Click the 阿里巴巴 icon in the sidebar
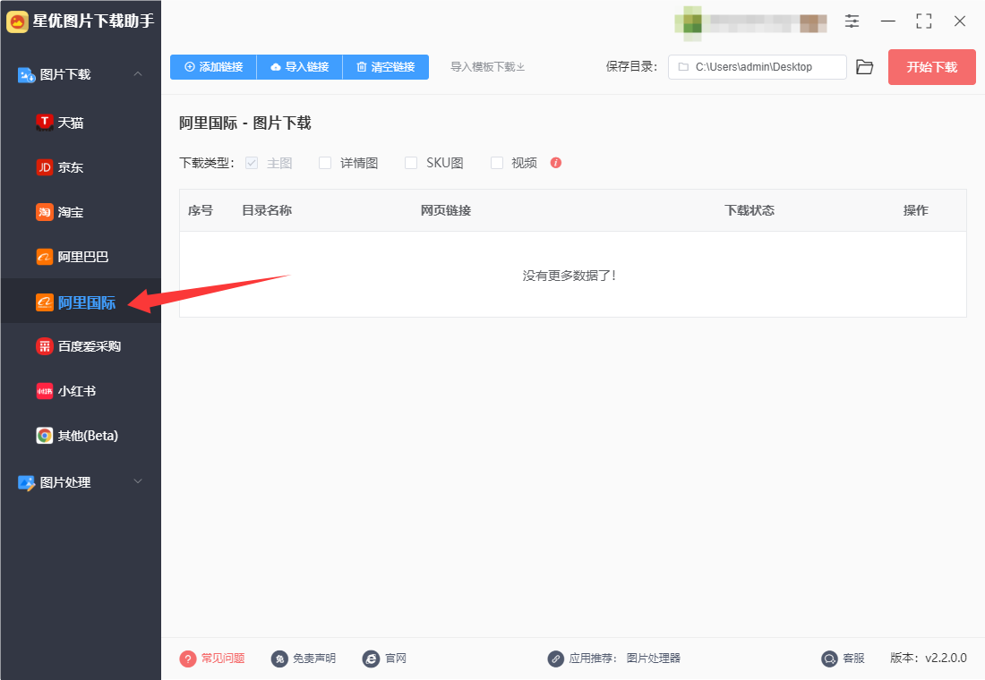The image size is (985, 680). tap(44, 257)
